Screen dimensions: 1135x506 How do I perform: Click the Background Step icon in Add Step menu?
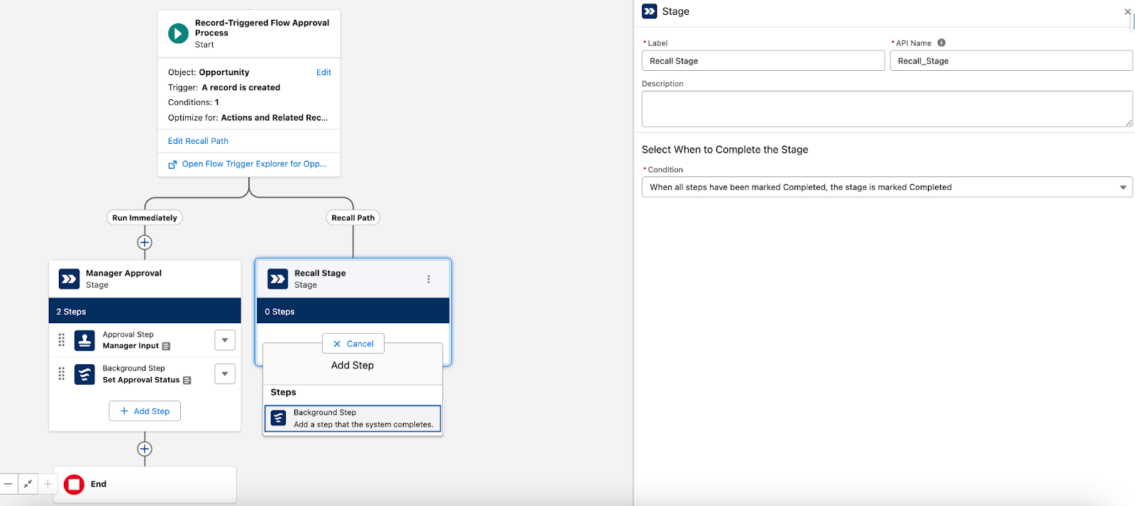pos(279,418)
